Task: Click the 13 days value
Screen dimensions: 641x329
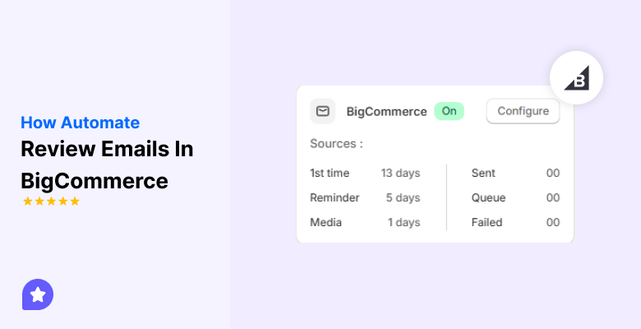Action: coord(400,173)
